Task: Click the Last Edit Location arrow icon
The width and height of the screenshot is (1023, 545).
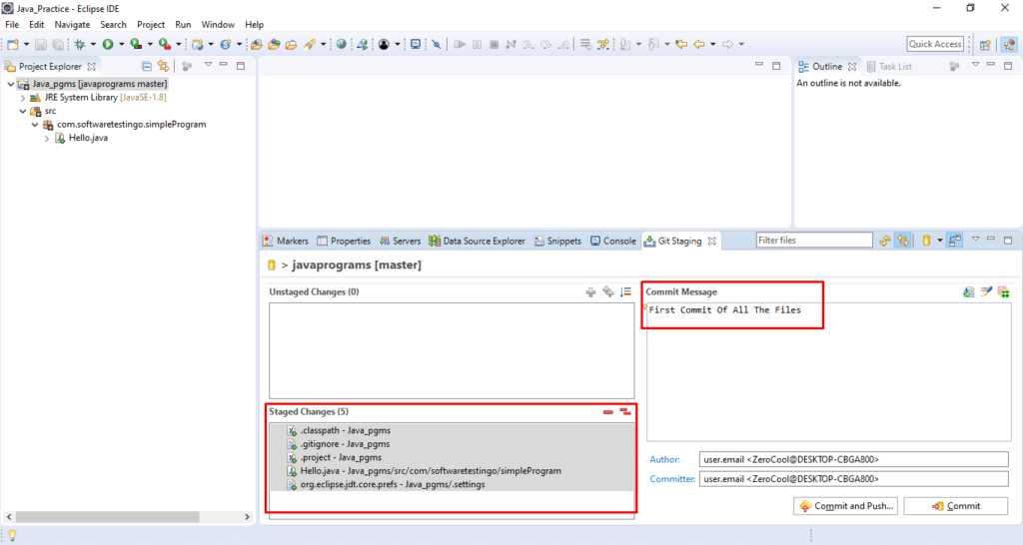Action: point(681,44)
